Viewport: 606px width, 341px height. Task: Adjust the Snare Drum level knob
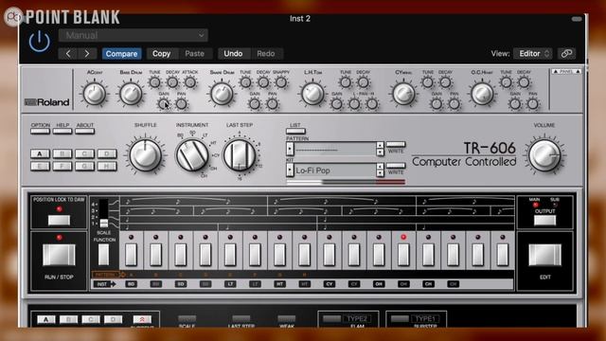click(x=222, y=93)
